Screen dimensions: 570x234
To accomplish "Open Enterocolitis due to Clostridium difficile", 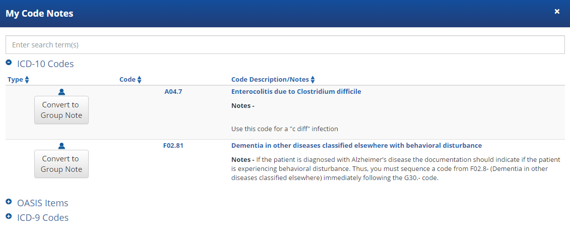I will pos(296,92).
